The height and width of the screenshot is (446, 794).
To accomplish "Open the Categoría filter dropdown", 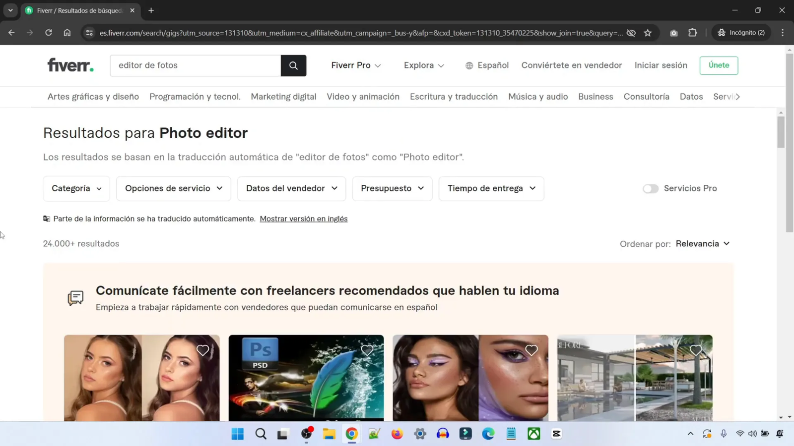I will coord(76,188).
